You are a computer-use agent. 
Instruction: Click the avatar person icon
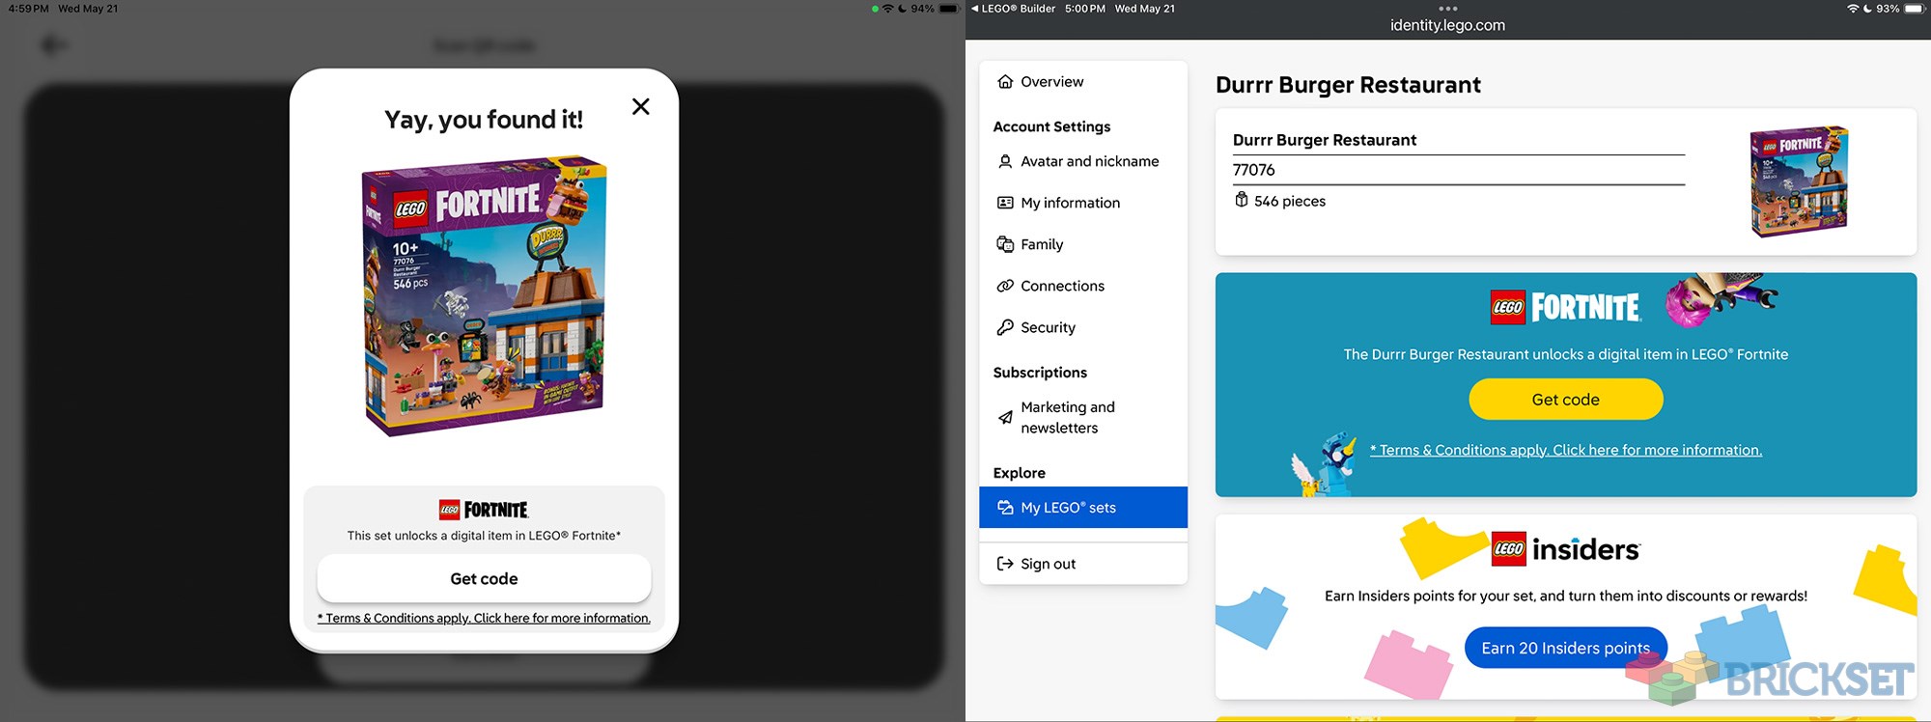click(x=1005, y=161)
